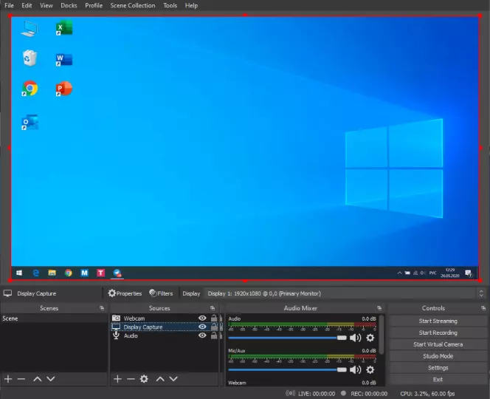Move source up in Sources list
Screen dimensions: 490x399
click(x=160, y=379)
